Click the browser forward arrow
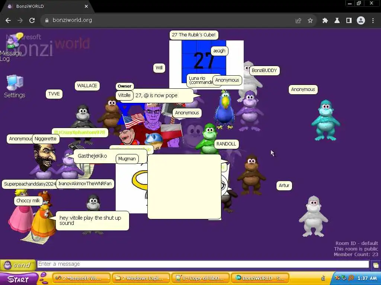This screenshot has height=285, width=381. [20, 20]
